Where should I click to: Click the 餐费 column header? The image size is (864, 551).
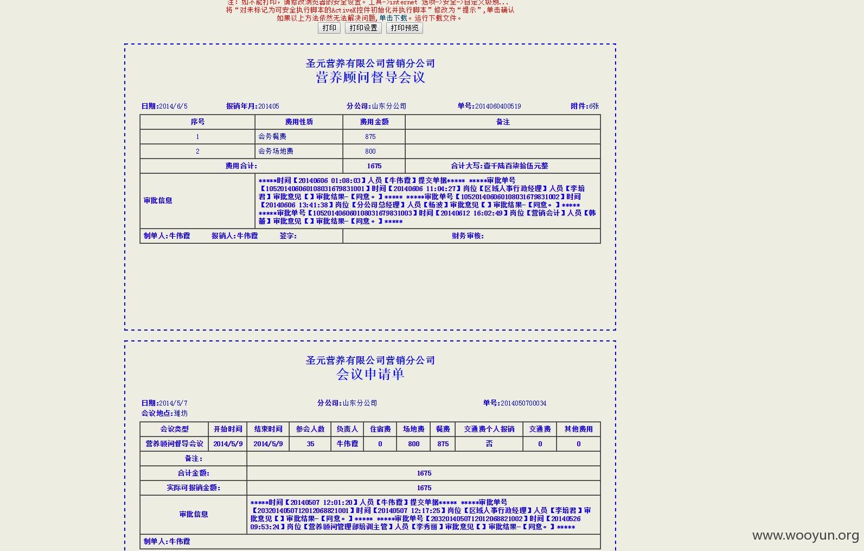(x=443, y=429)
